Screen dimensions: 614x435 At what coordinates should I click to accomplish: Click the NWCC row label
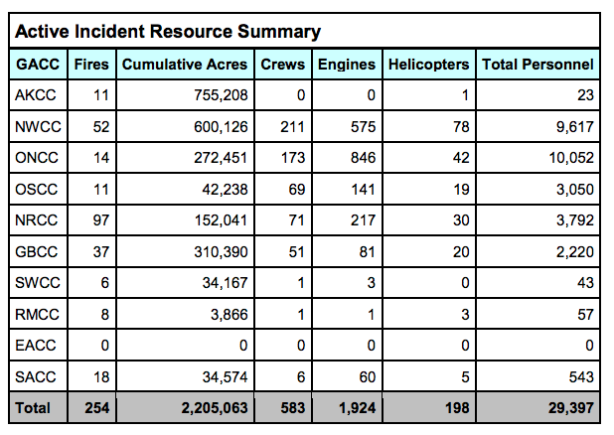(x=38, y=126)
